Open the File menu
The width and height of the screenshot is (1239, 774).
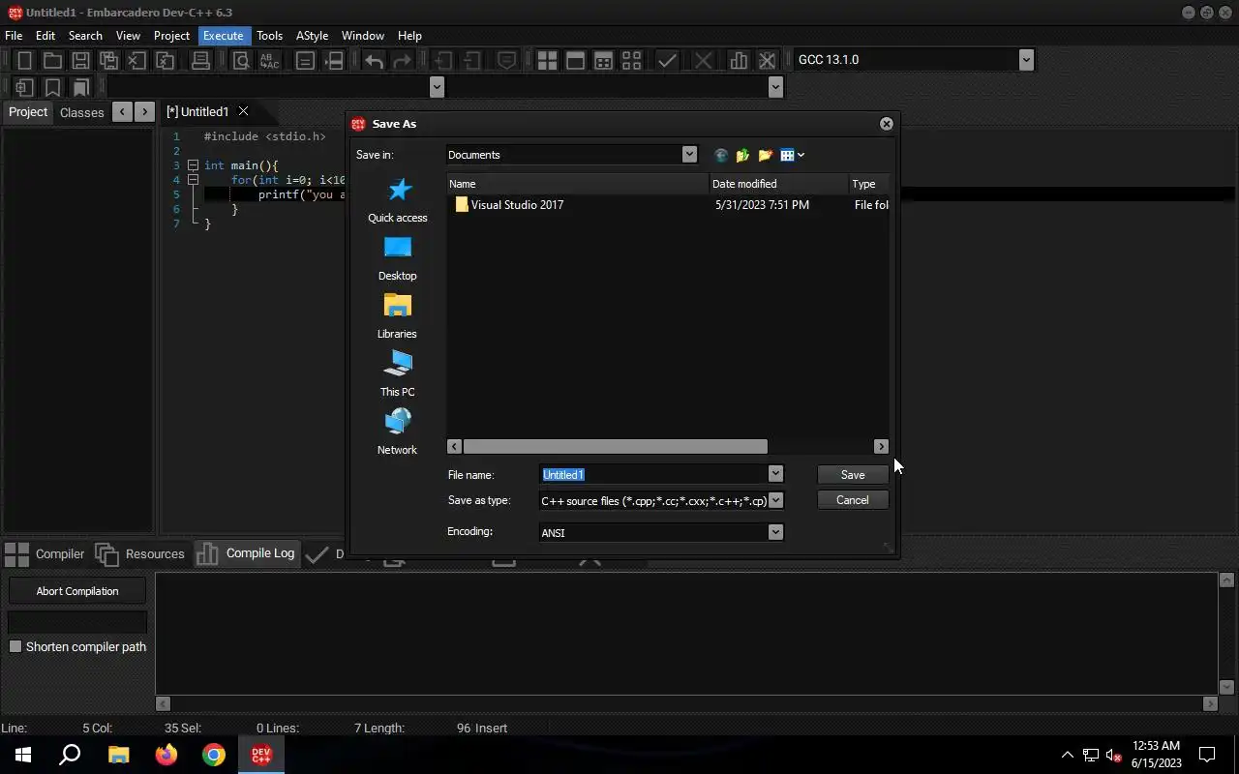click(x=14, y=36)
